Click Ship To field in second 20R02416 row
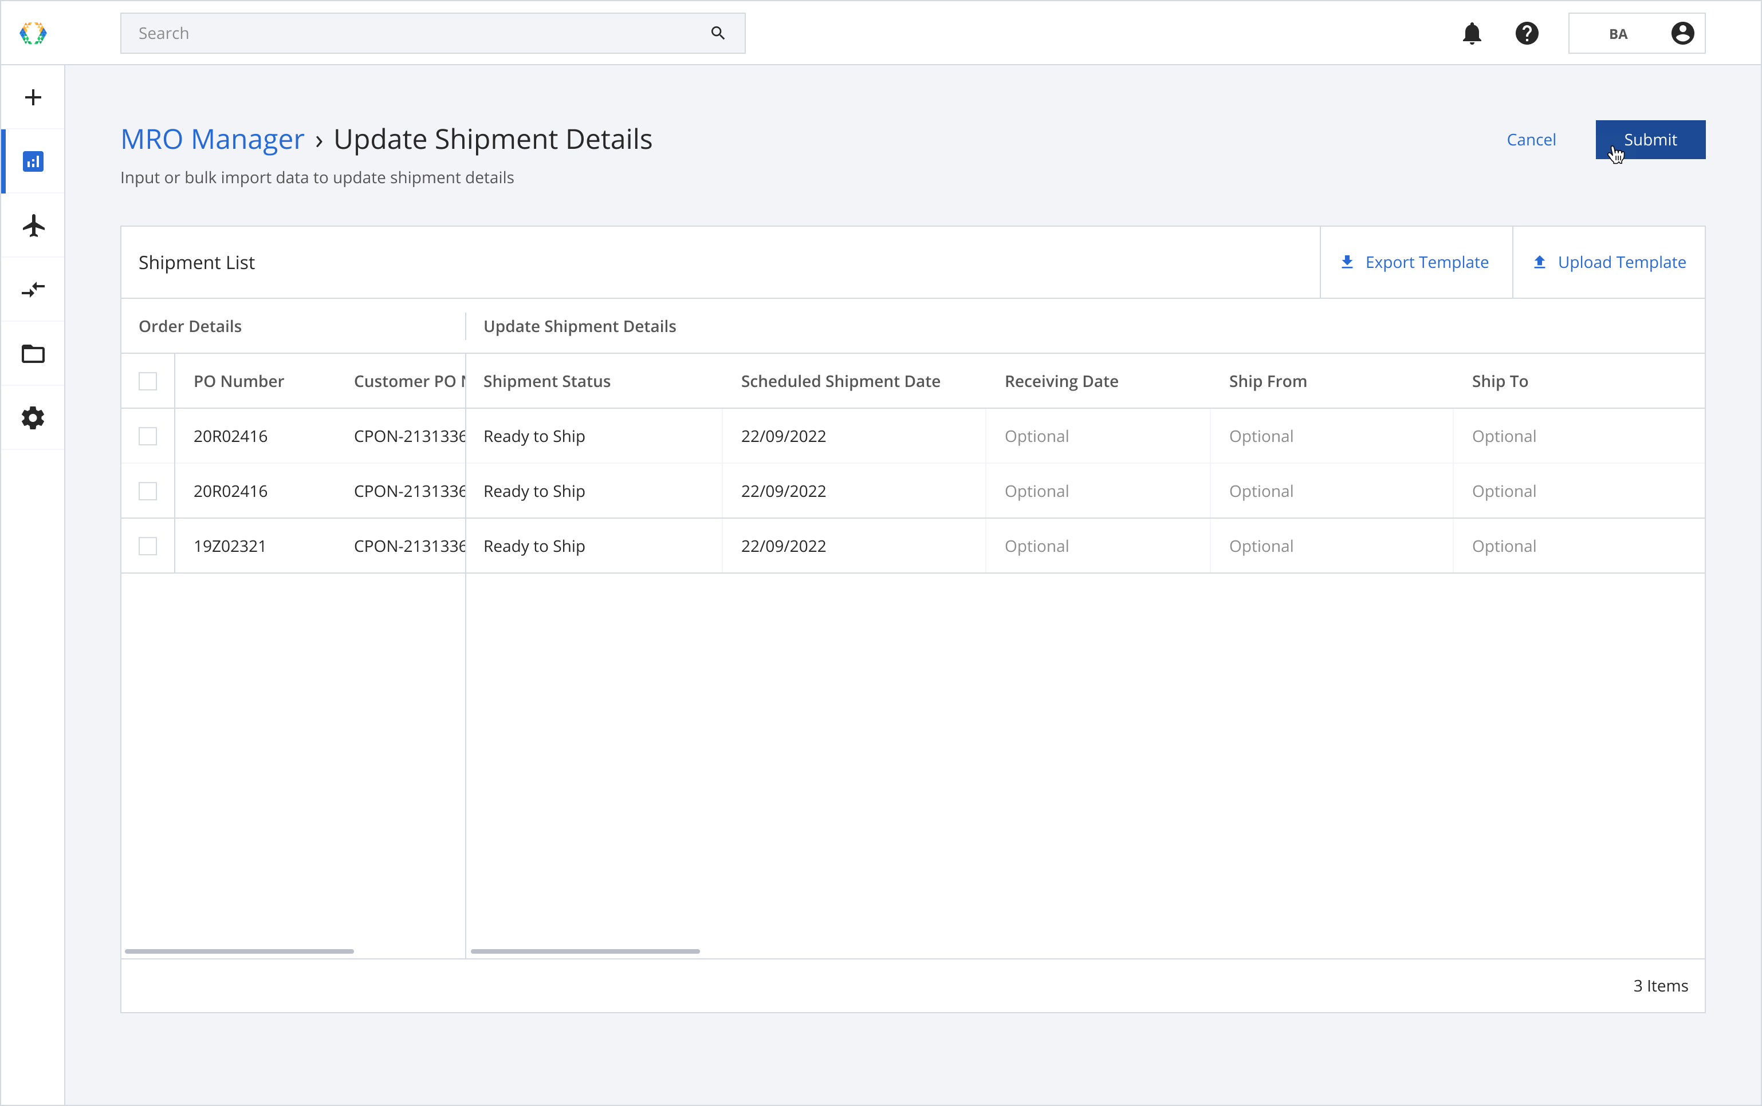Viewport: 1762px width, 1106px height. tap(1578, 491)
